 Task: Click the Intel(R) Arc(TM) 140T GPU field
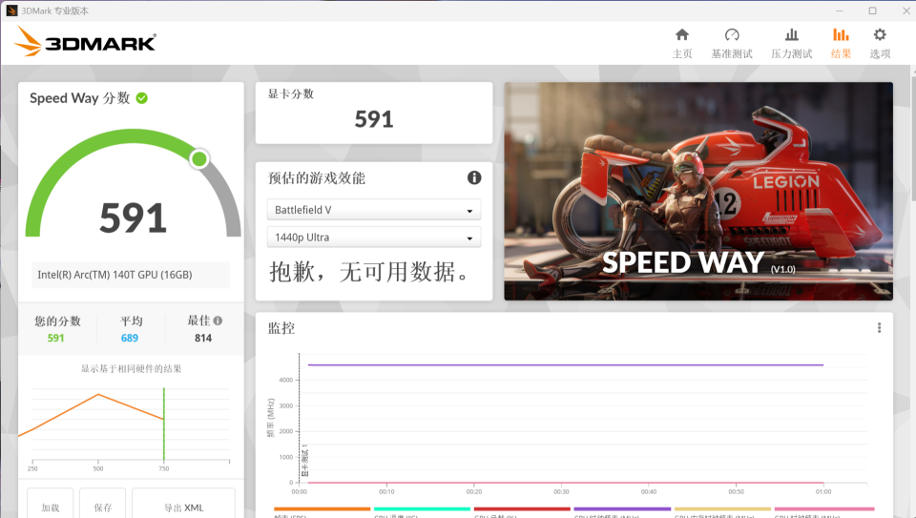(x=131, y=275)
